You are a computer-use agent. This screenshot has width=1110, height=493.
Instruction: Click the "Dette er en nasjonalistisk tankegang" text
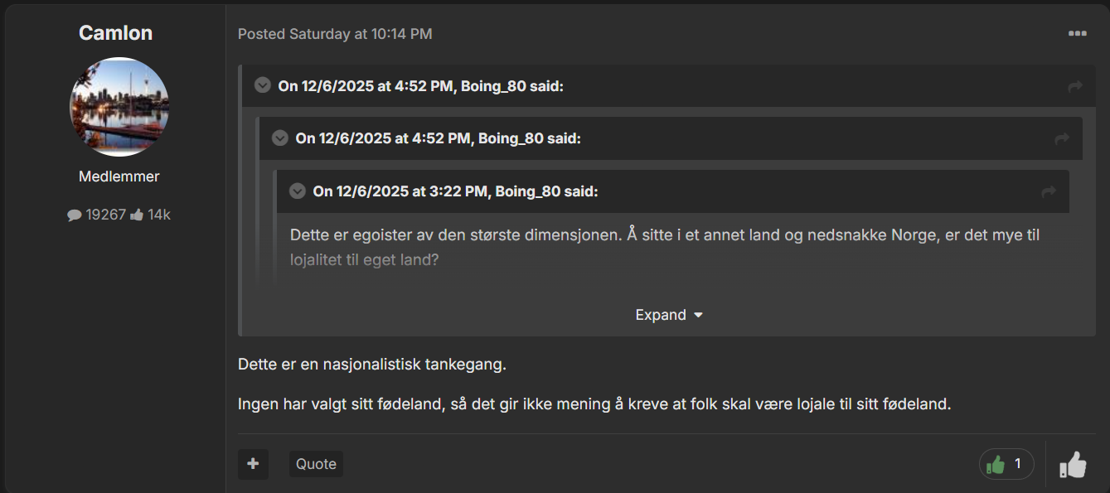tap(371, 365)
